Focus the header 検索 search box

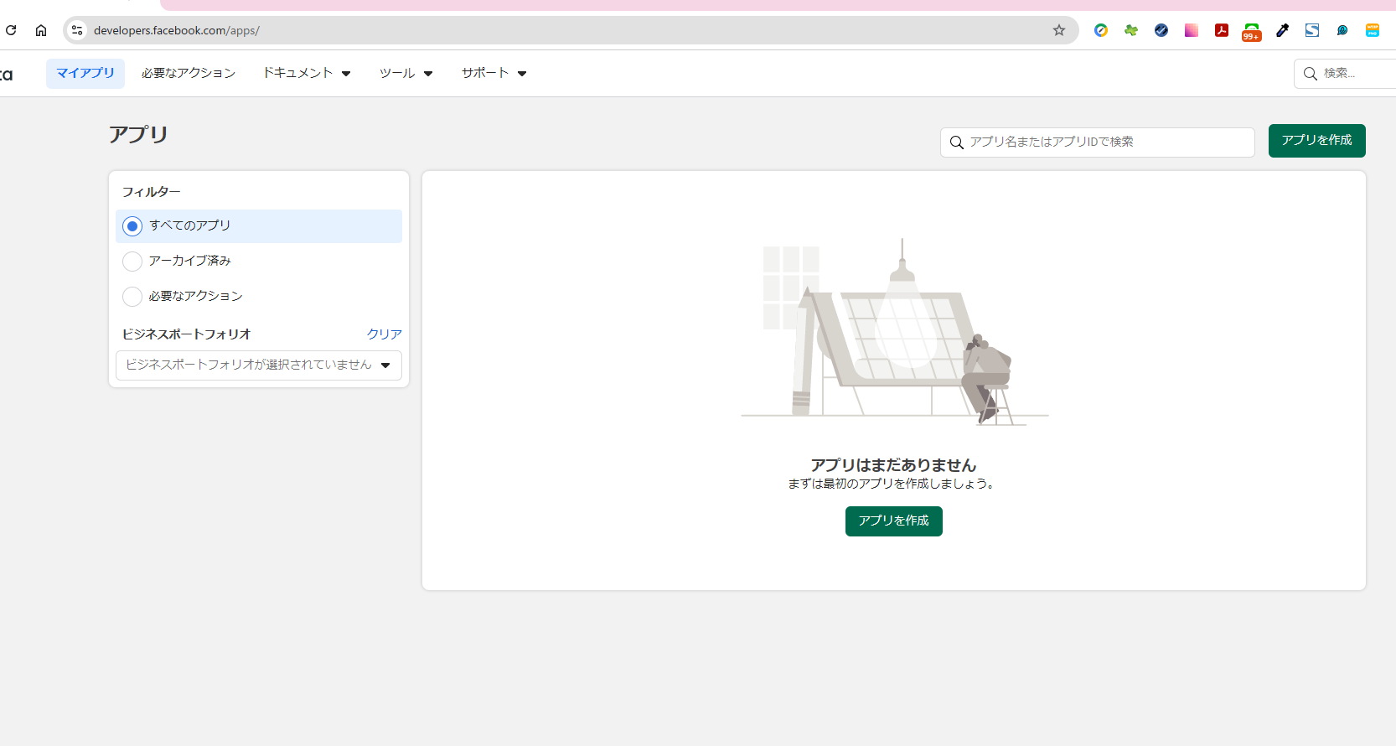coord(1346,74)
